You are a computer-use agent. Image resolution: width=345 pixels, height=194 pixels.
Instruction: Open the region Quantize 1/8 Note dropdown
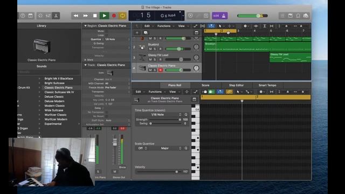point(118,39)
